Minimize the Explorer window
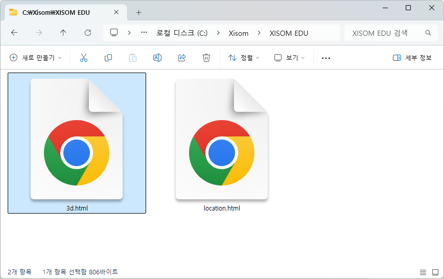The height and width of the screenshot is (279, 444). [x=385, y=8]
